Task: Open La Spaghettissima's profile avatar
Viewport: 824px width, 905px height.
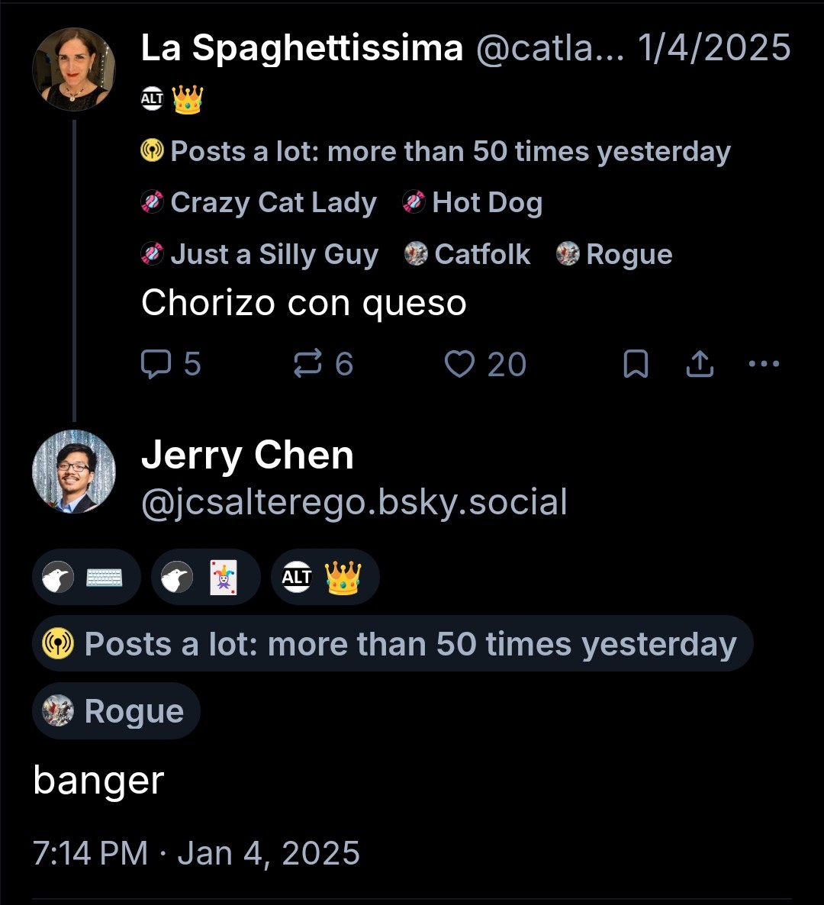Action: (x=74, y=69)
